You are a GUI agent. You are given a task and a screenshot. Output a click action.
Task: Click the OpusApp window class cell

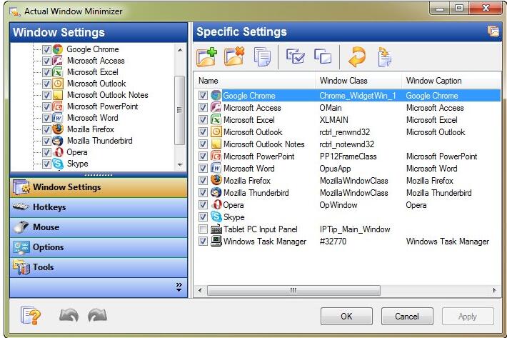click(x=335, y=169)
